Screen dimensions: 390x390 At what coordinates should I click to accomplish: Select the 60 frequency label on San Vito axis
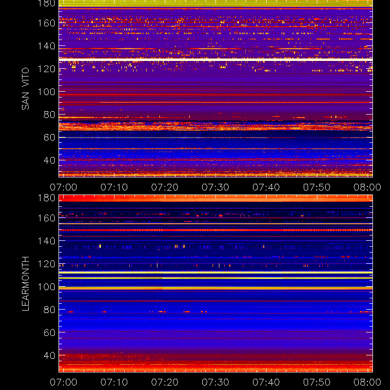(49, 137)
